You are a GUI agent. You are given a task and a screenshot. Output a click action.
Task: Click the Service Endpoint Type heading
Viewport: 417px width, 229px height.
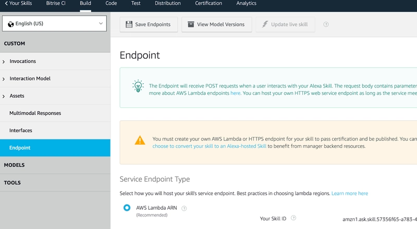point(155,179)
